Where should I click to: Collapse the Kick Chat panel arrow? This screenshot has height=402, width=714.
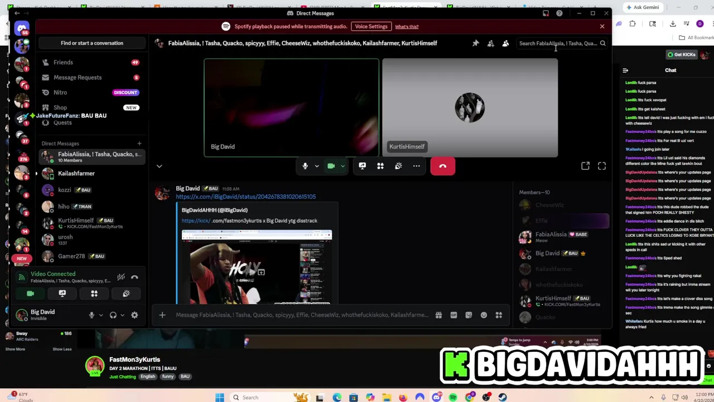click(x=625, y=70)
